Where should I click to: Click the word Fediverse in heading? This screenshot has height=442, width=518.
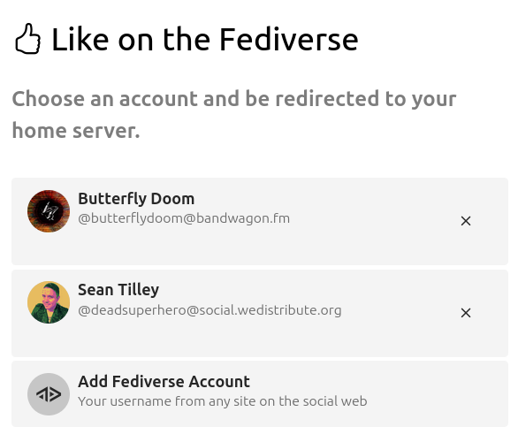coord(289,39)
